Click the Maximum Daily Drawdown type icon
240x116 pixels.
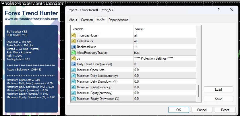click(73, 81)
